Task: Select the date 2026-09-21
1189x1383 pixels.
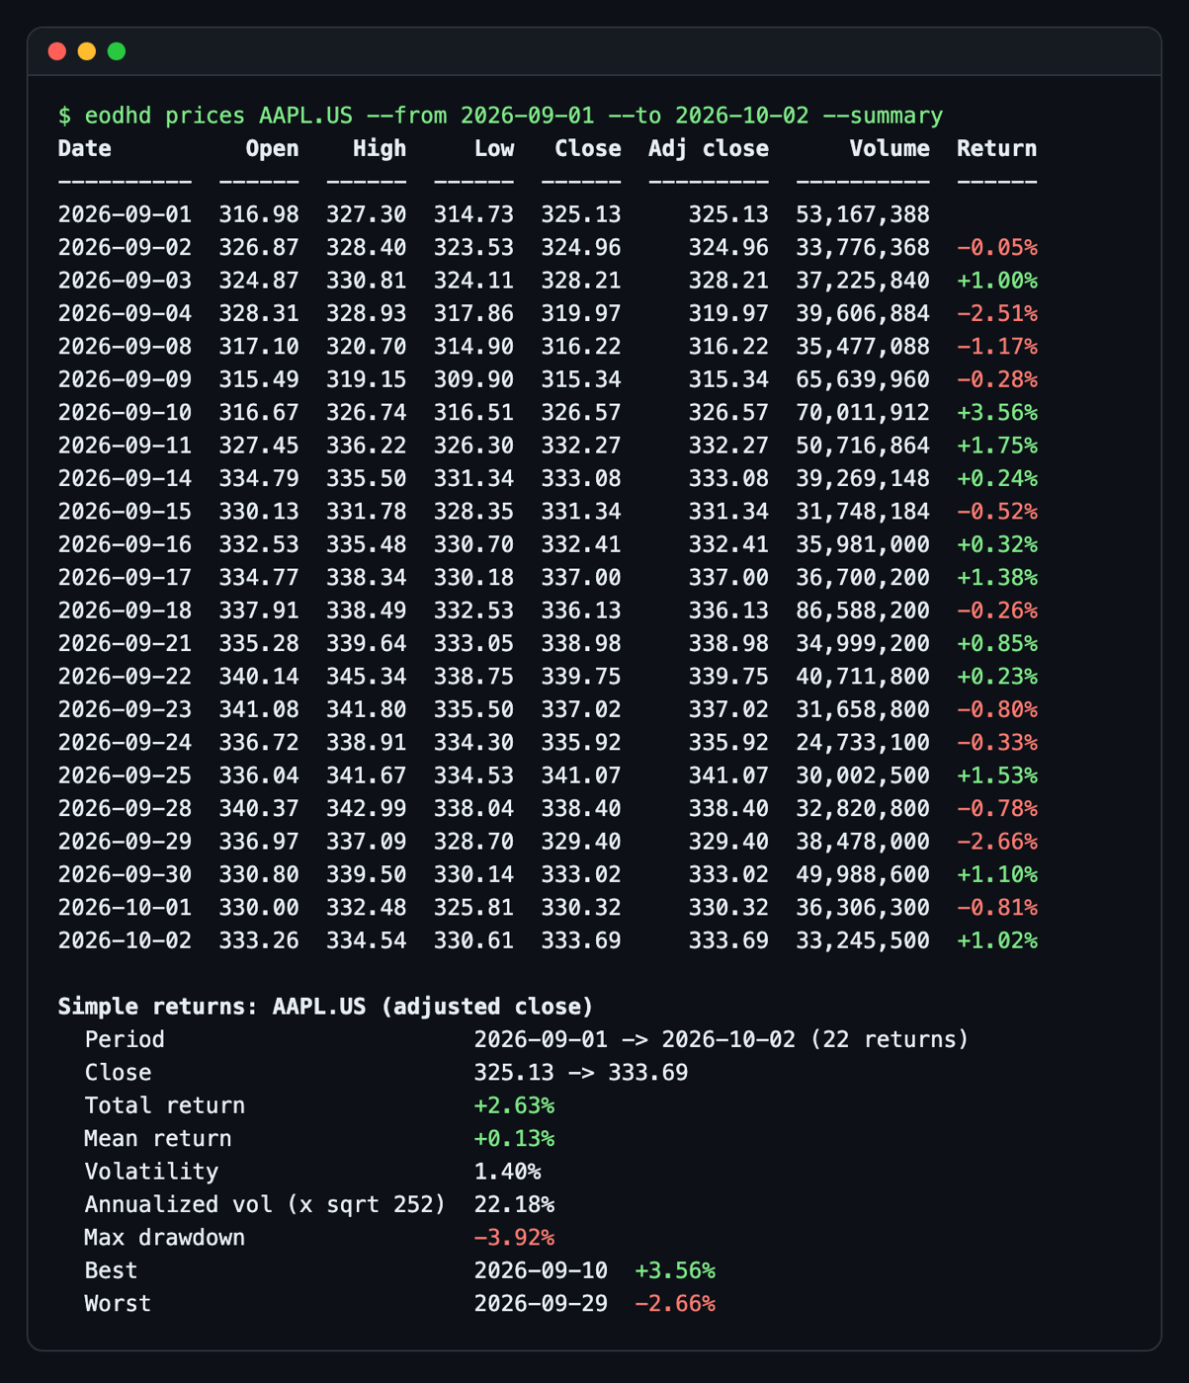Action: click(x=126, y=643)
